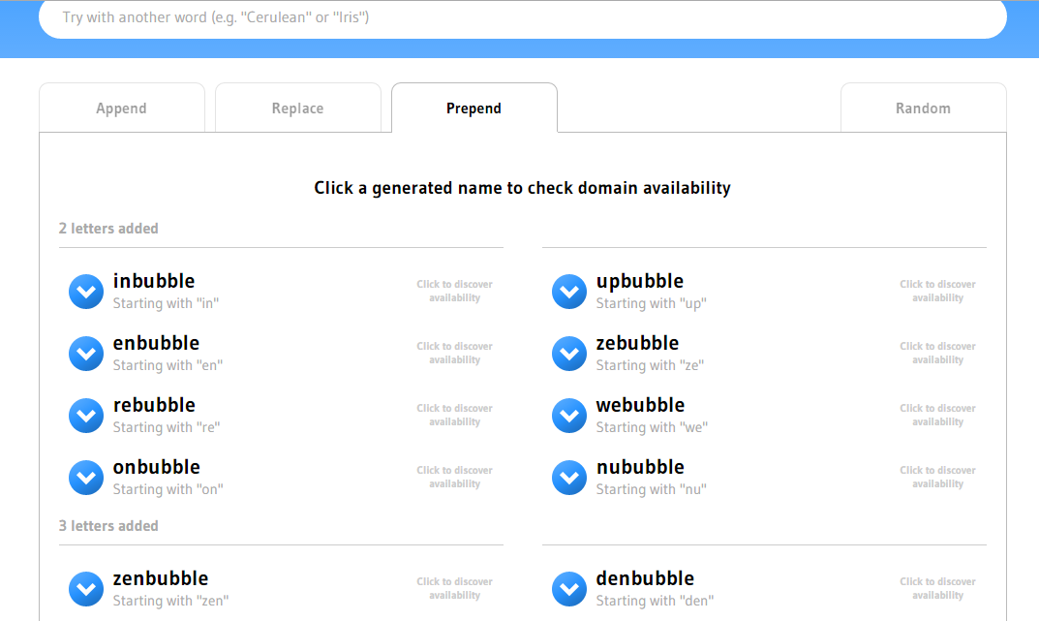The image size is (1039, 621).
Task: Click the chevron icon next to nububble
Action: 569,478
